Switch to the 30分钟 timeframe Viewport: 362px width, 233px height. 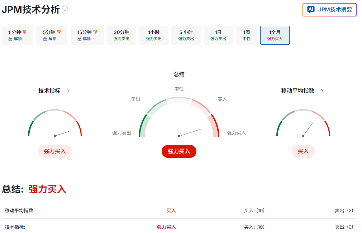coord(122,35)
